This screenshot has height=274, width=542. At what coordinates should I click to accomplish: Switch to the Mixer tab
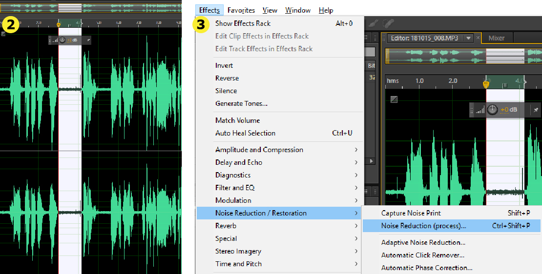pyautogui.click(x=496, y=38)
